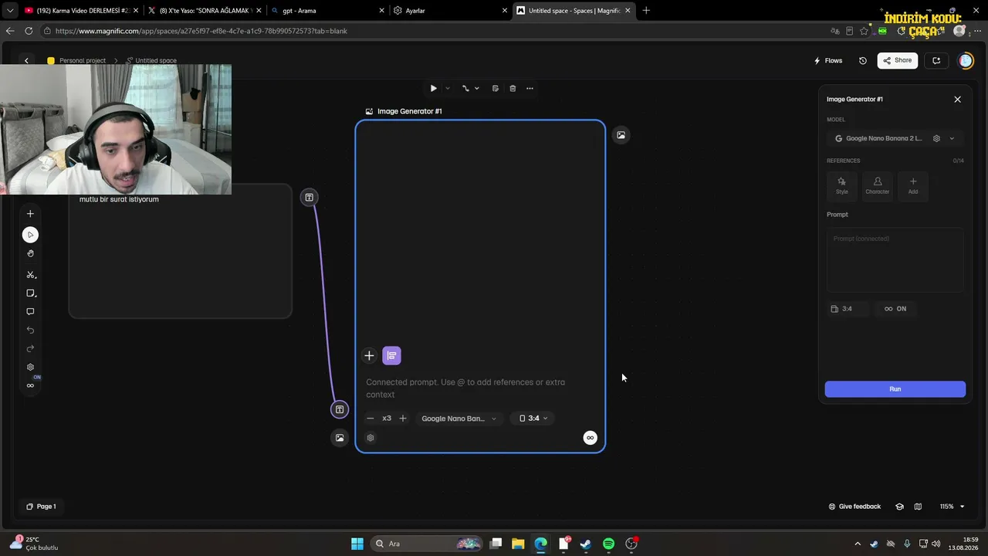Open version history clock icon
988x556 pixels.
click(x=863, y=61)
